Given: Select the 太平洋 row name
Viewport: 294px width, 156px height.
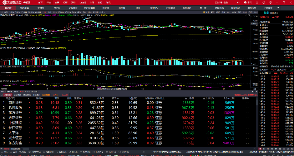Looking at the screenshot, I should click(x=13, y=133).
